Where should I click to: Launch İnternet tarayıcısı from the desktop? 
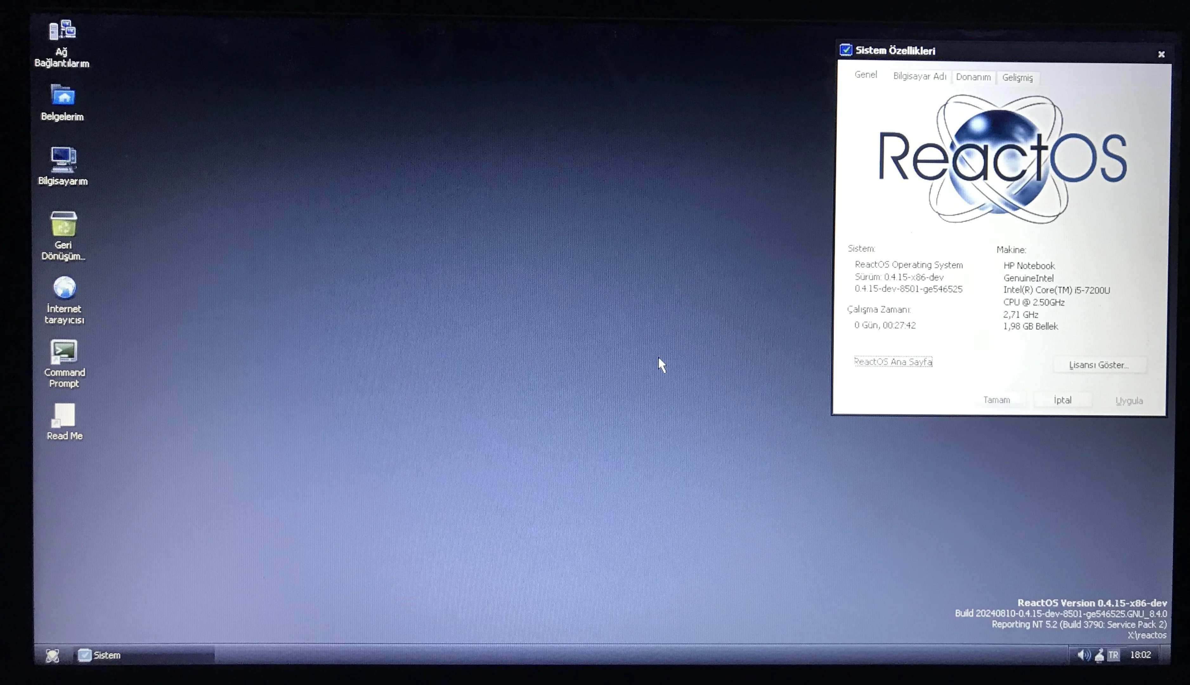pos(64,300)
